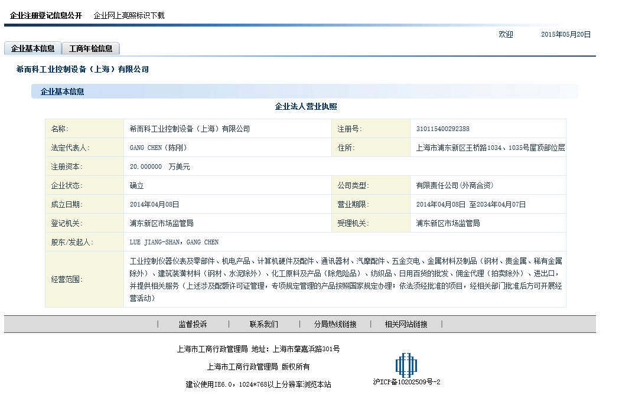The image size is (619, 402).
Task: Click the registered capital value 20.000000 万美元
Action: point(159,166)
